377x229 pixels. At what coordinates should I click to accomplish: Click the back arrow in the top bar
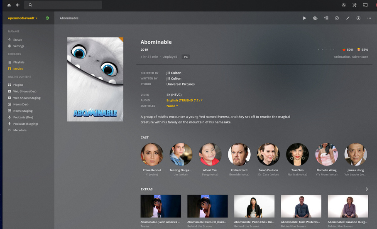(x=18, y=5)
